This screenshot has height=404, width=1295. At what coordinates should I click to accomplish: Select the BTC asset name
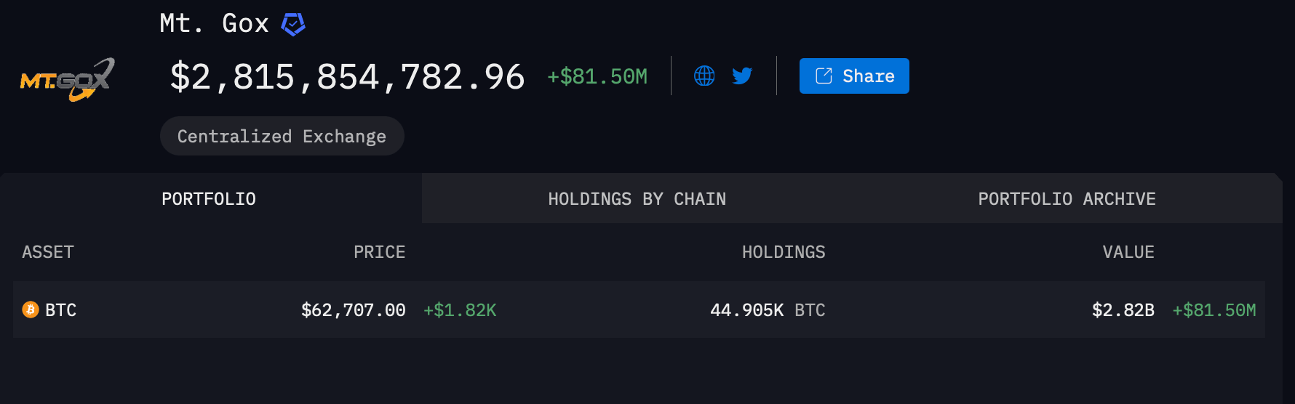tap(61, 310)
